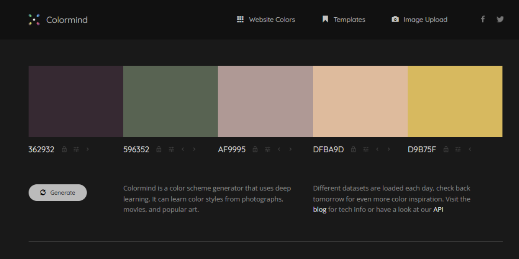Open the adjust sliders for color 596352

171,149
